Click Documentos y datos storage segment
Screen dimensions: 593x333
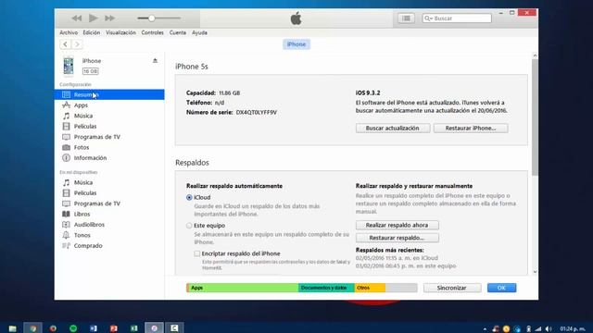click(x=326, y=288)
